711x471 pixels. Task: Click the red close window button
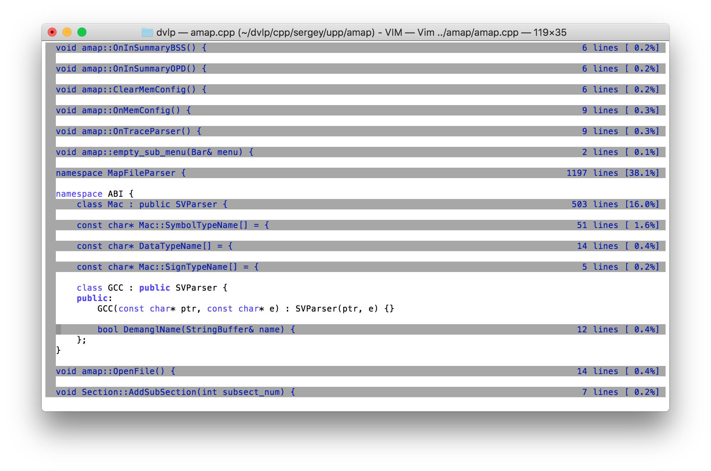click(x=52, y=32)
